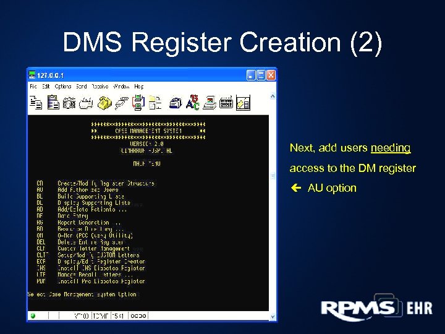445x334 pixels.
Task: Click the DL Display Supporting Lists line
Action: coord(83,203)
